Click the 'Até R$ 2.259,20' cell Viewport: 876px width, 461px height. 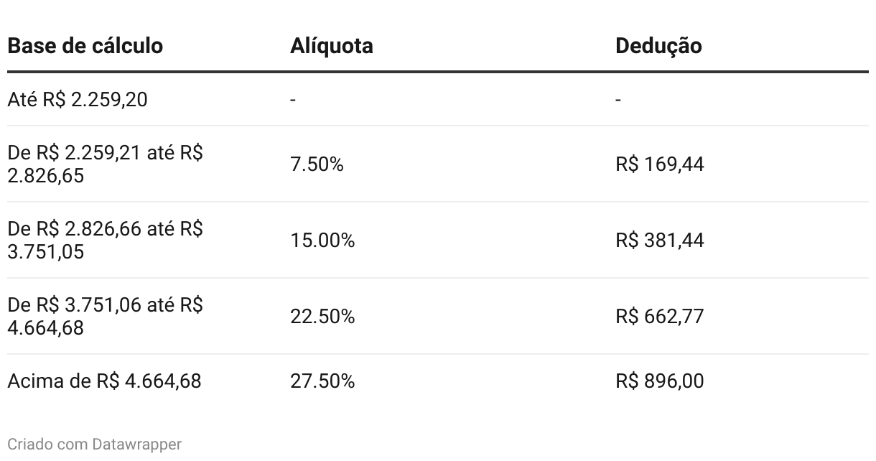(x=77, y=99)
